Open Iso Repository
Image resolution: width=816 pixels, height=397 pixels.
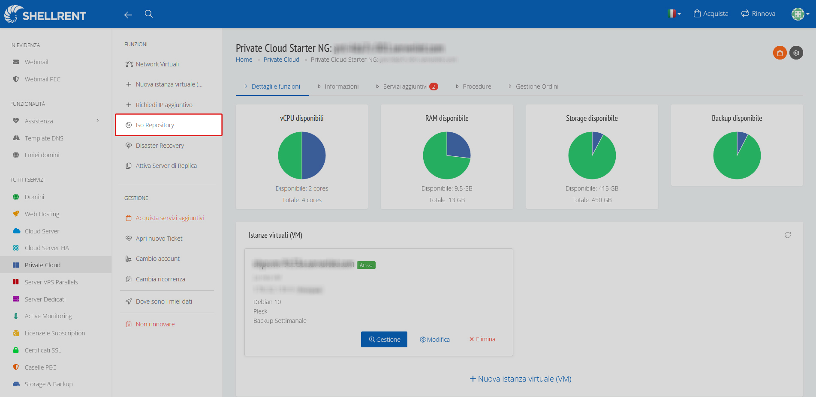(169, 125)
